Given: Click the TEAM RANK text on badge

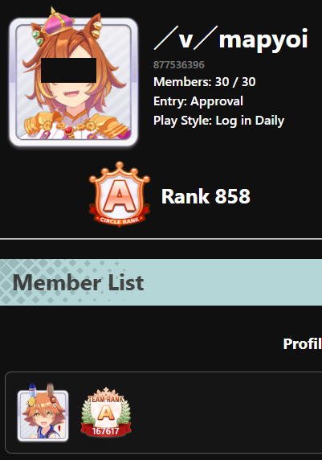Looking at the screenshot, I should (x=106, y=399).
